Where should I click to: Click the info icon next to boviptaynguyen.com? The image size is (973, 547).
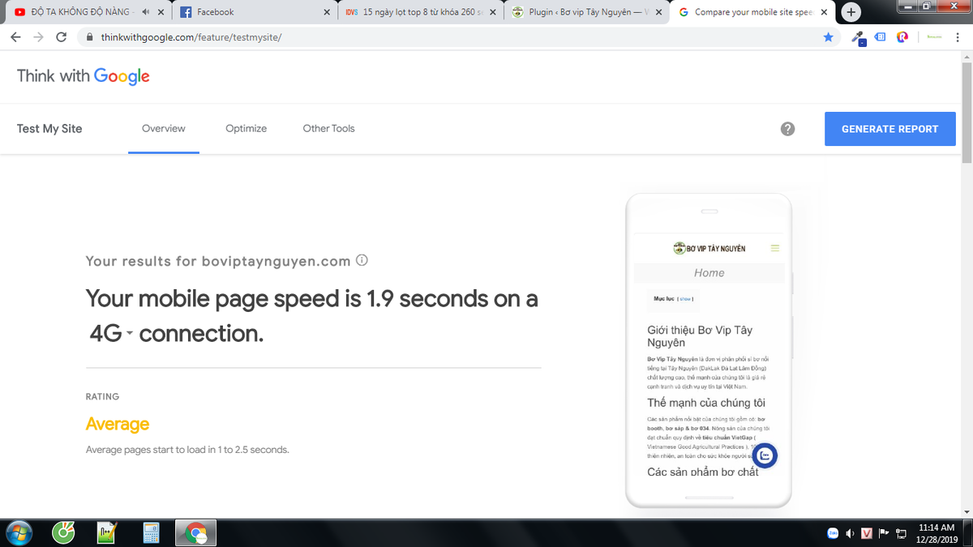(x=362, y=261)
